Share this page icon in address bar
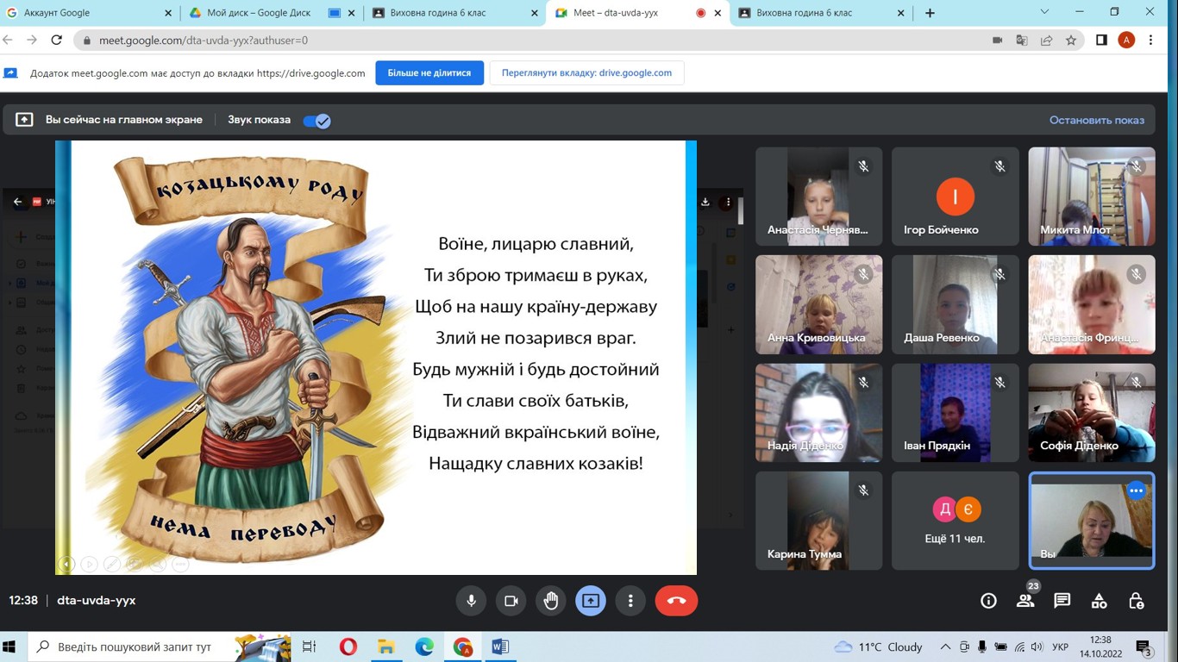The height and width of the screenshot is (662, 1178). tap(1047, 40)
